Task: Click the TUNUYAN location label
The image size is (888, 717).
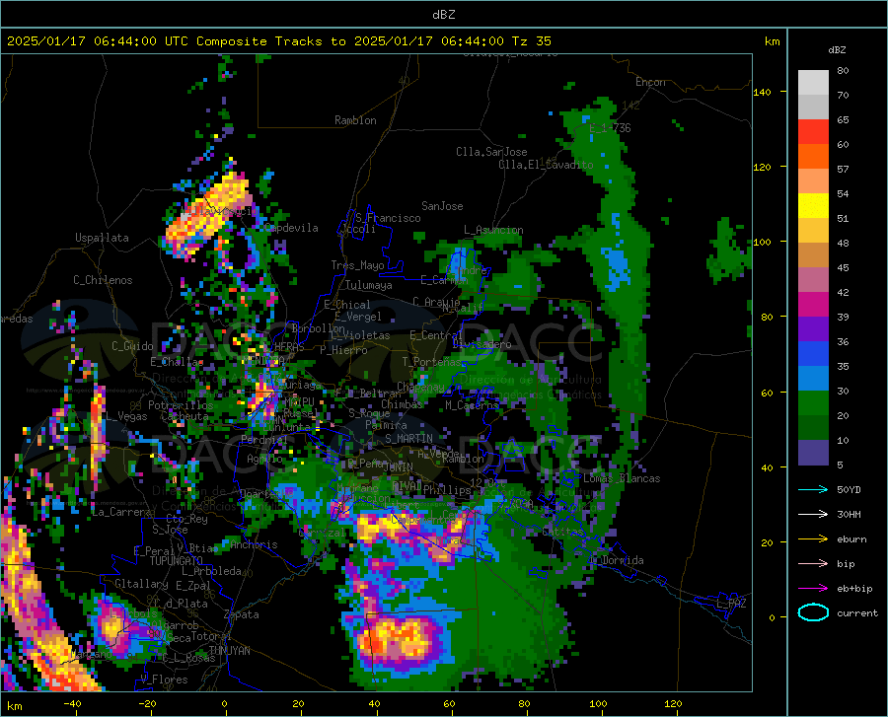Action: coord(229,651)
